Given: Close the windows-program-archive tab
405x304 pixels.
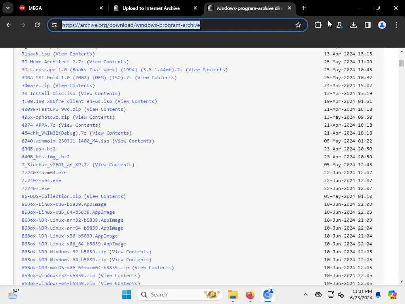Looking at the screenshot, I should (290, 8).
